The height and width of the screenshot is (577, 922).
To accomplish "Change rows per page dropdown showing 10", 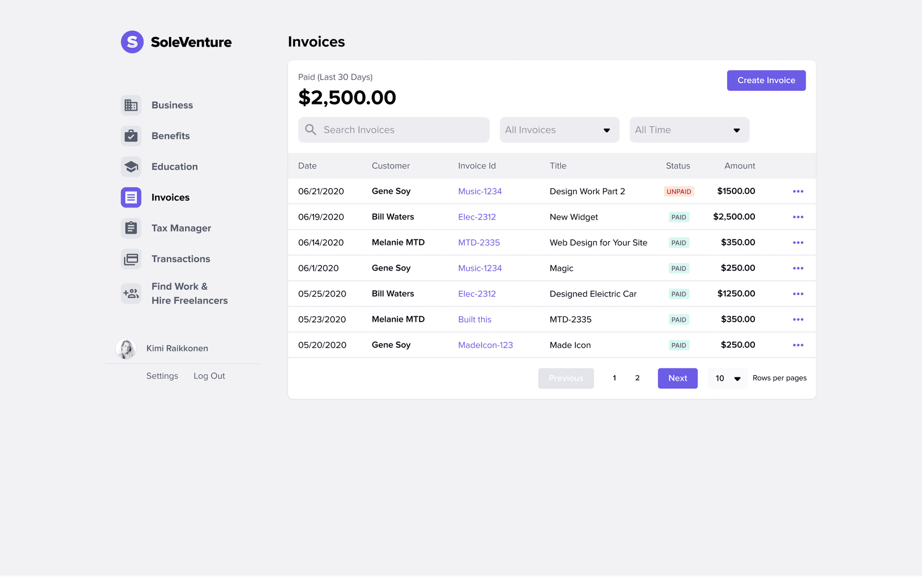I will pyautogui.click(x=727, y=379).
